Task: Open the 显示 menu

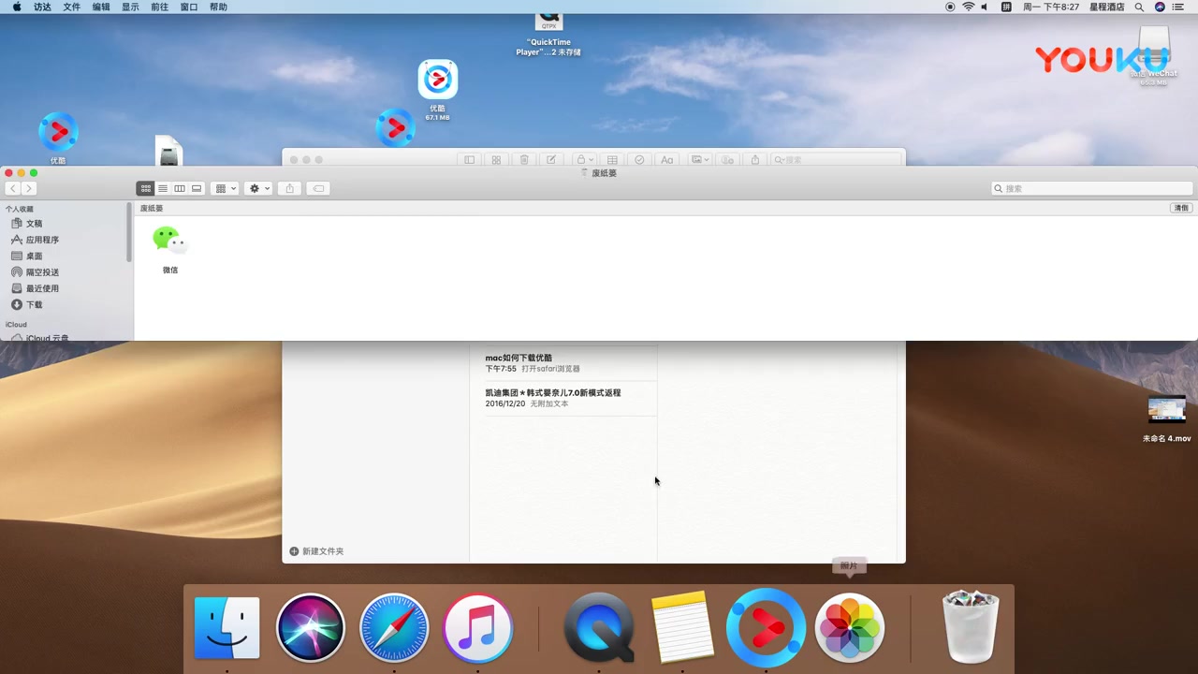Action: (130, 7)
